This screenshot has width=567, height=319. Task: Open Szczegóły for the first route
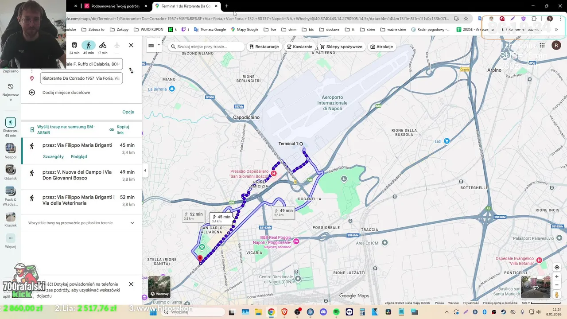[53, 156]
